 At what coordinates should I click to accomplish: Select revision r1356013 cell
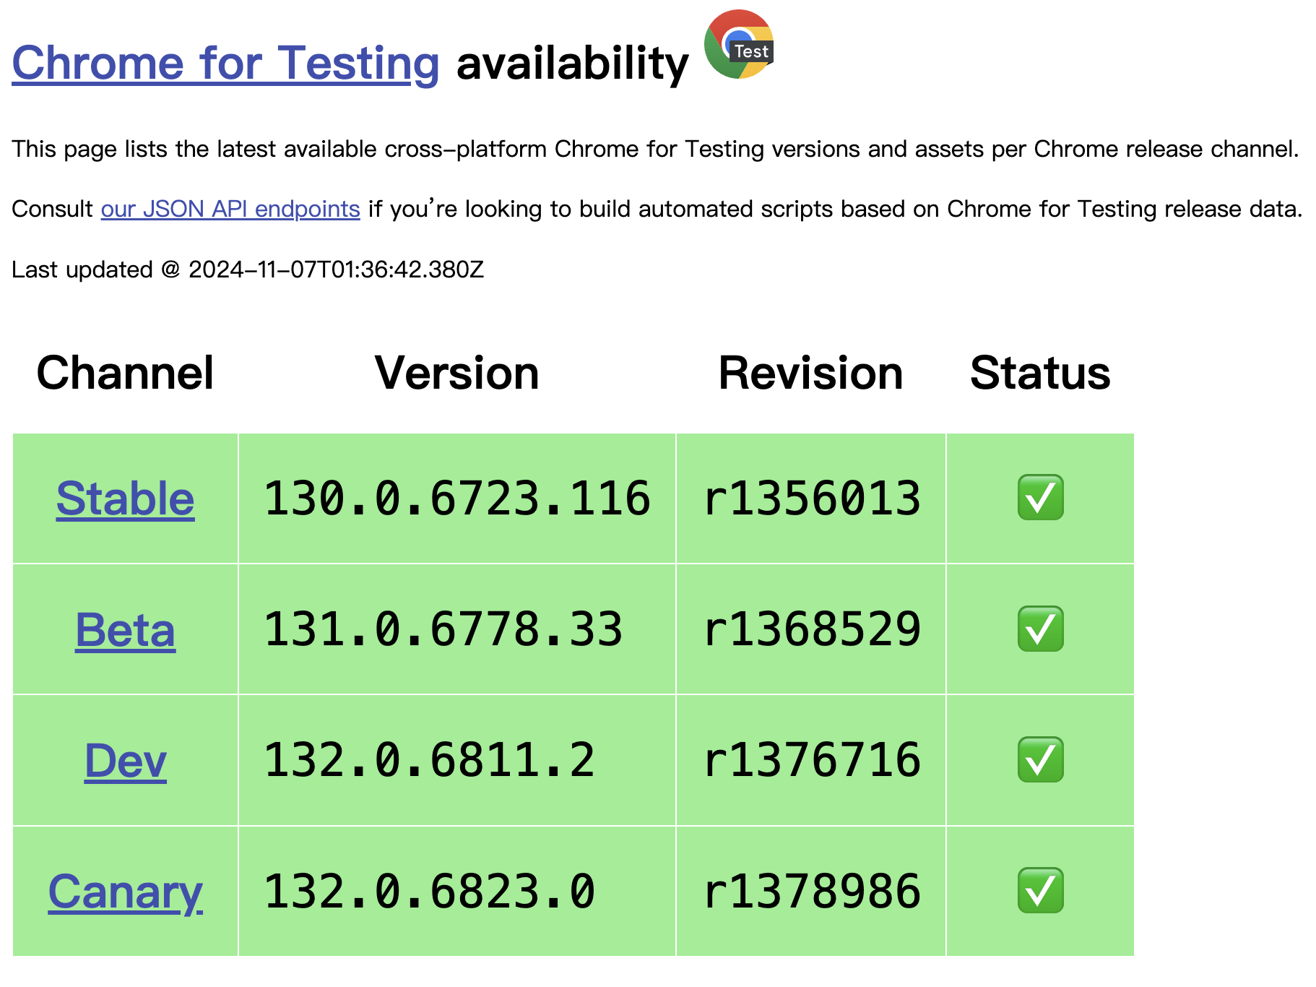click(x=811, y=499)
